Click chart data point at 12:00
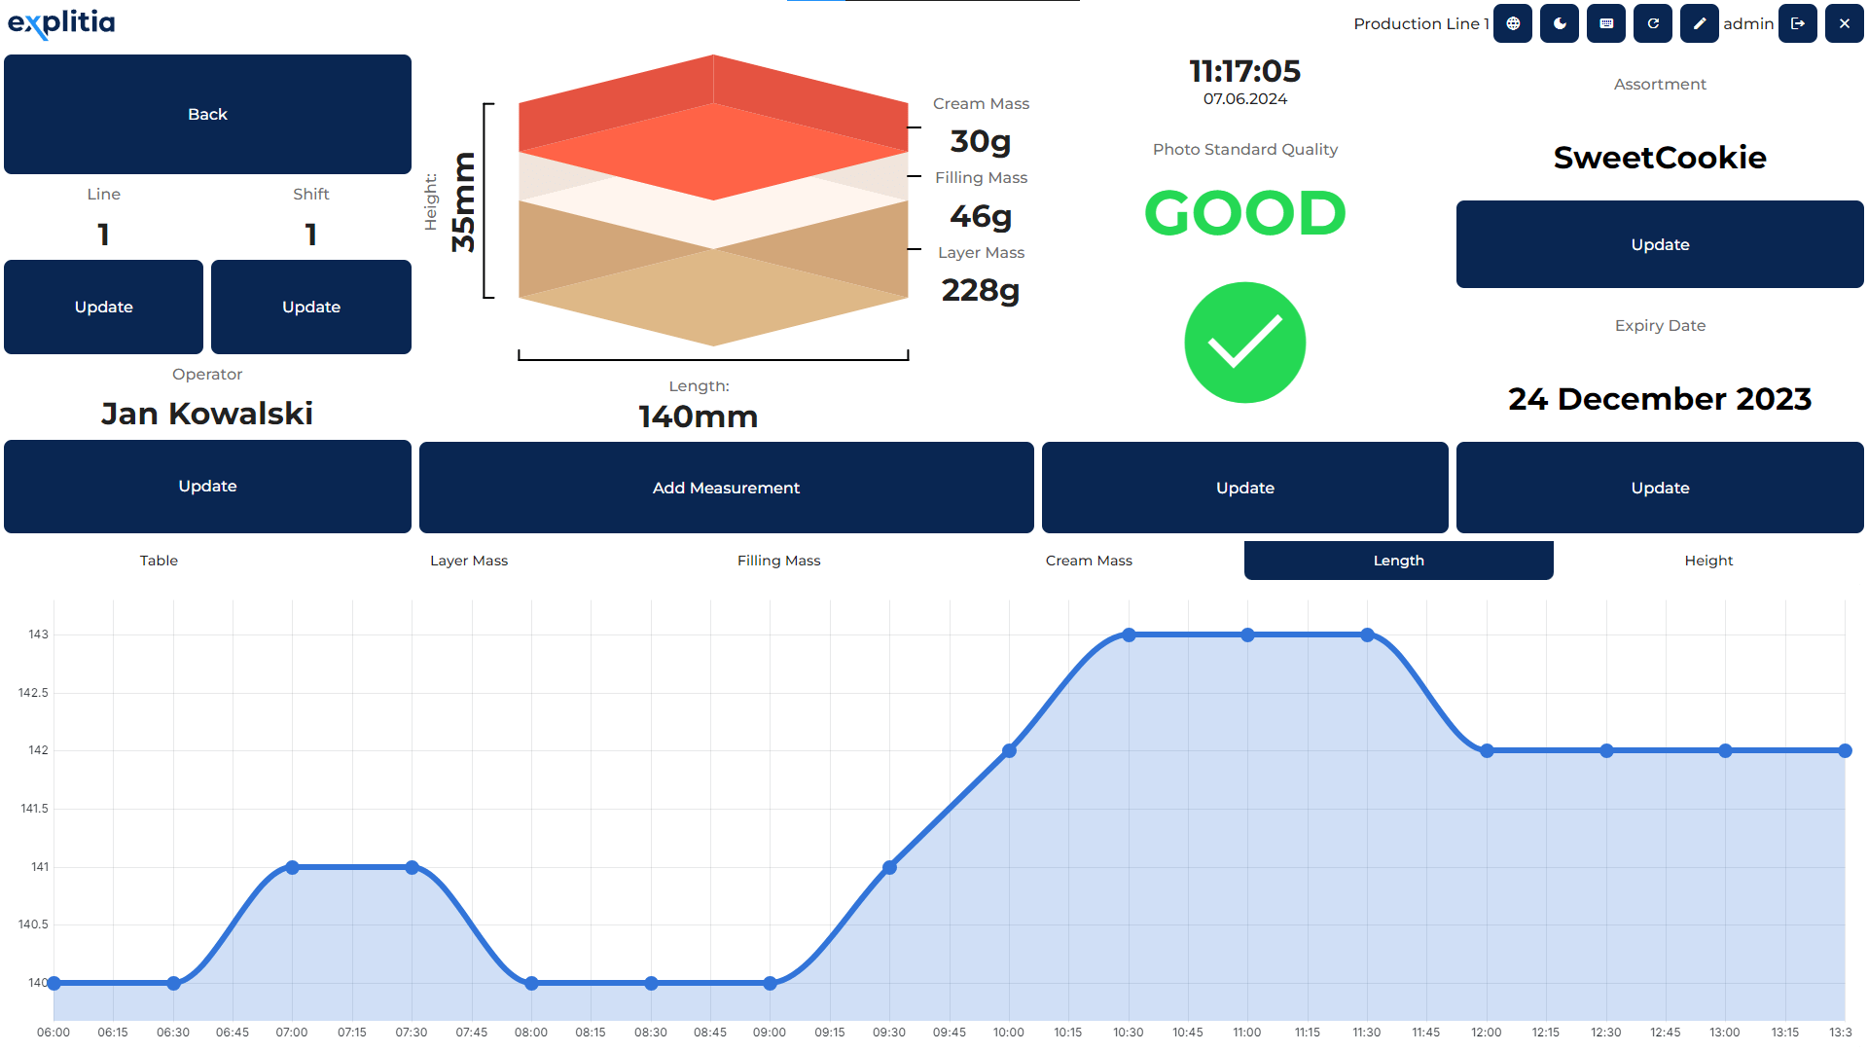The image size is (1868, 1051). [x=1487, y=750]
